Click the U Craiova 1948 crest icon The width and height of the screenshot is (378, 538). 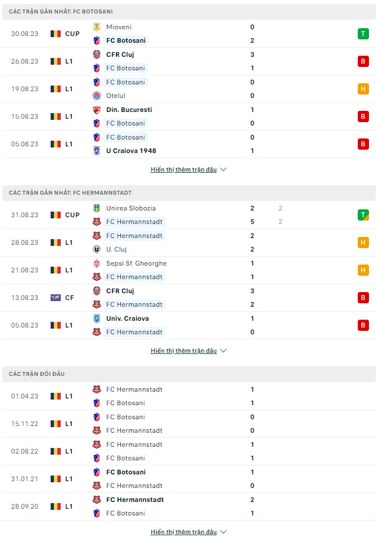pyautogui.click(x=97, y=151)
